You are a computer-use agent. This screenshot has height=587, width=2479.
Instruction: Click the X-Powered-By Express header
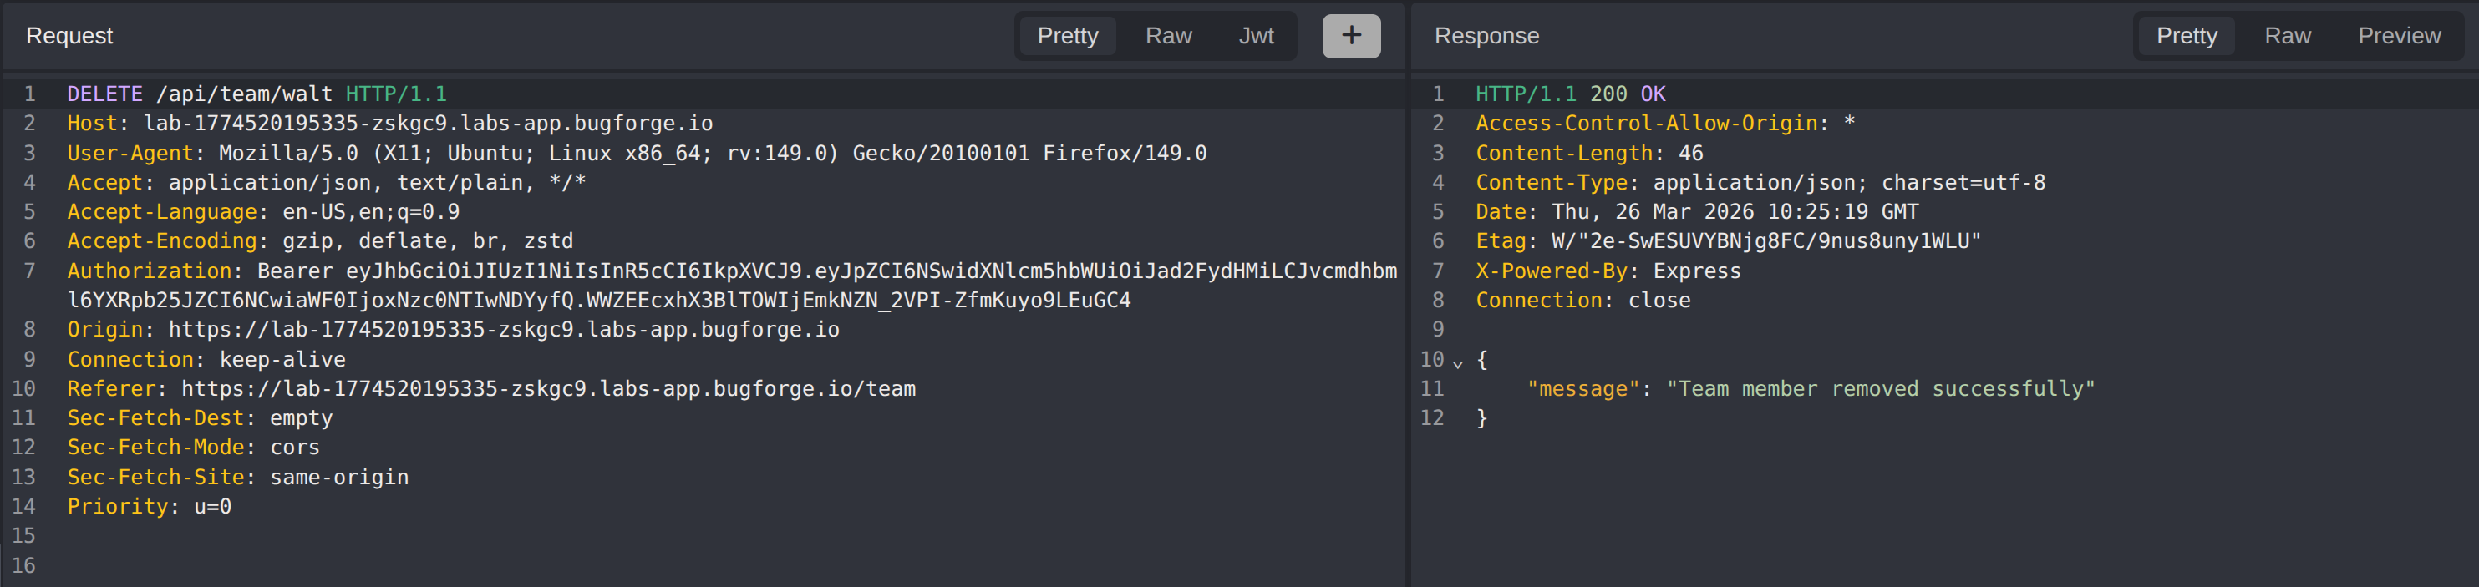(x=1607, y=271)
